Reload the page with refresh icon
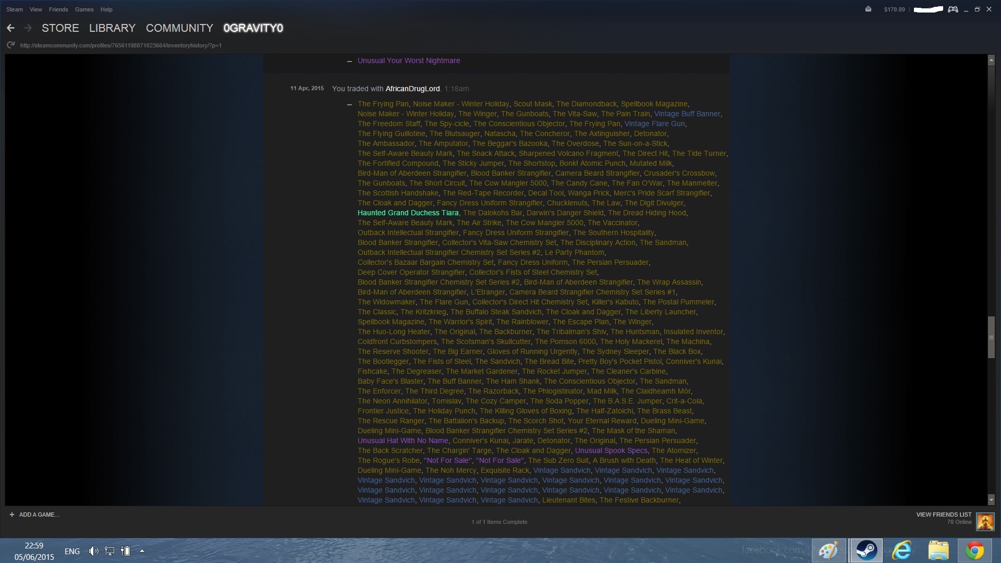 [10, 45]
